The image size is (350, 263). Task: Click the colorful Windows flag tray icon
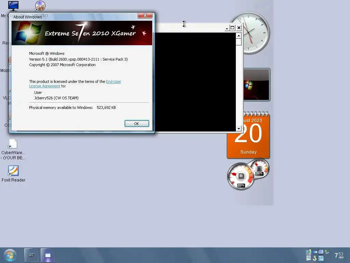pyautogui.click(x=309, y=252)
